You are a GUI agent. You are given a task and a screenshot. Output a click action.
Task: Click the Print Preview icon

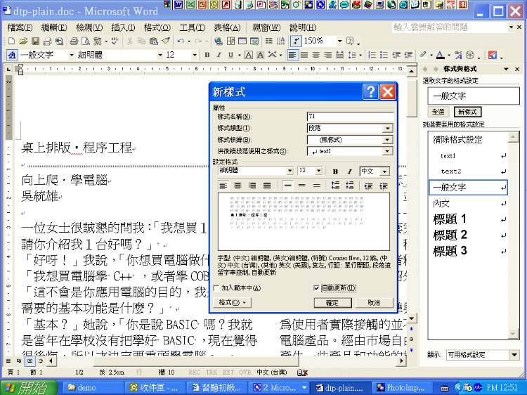click(86, 41)
